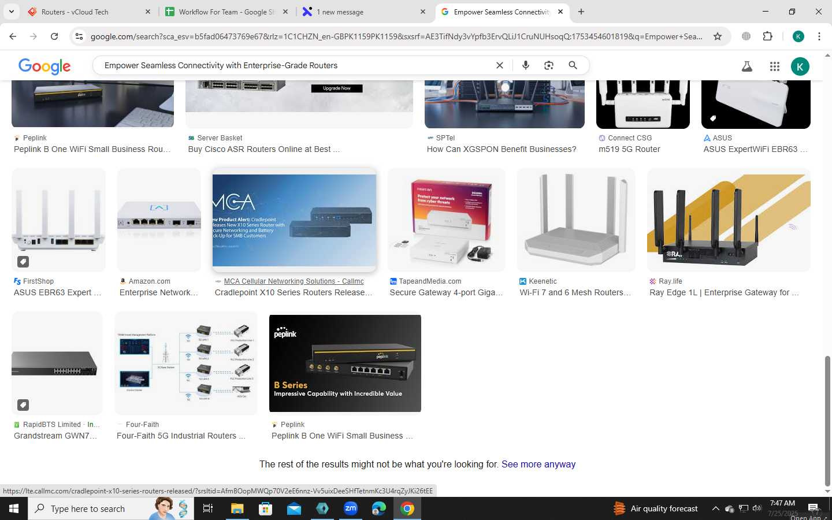Open the TapeandMedia Secure Gateway image

[x=447, y=220]
